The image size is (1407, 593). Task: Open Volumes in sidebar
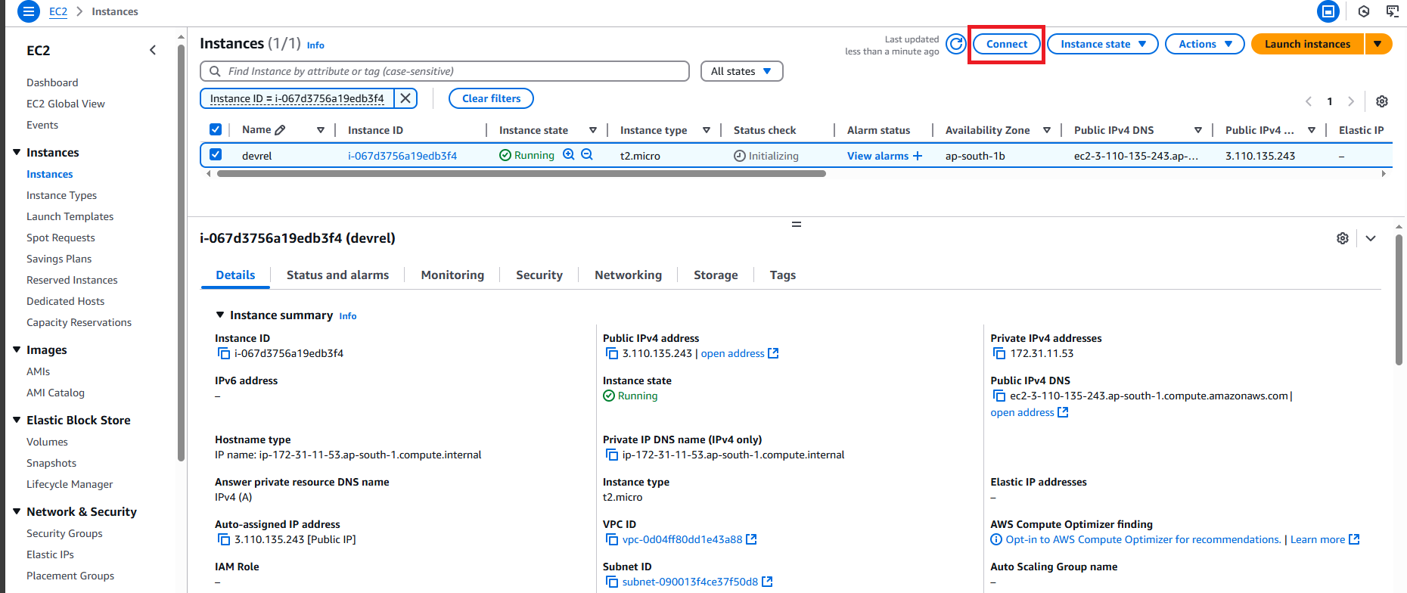click(x=47, y=442)
